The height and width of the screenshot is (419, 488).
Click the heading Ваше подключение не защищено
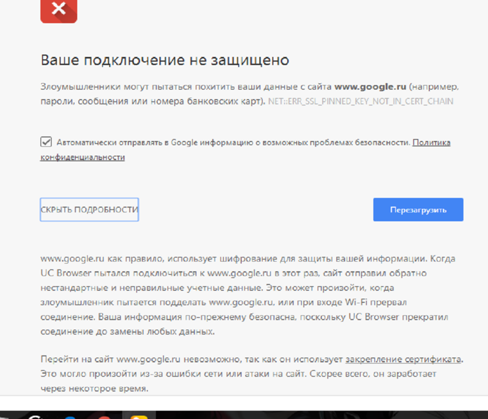[165, 60]
